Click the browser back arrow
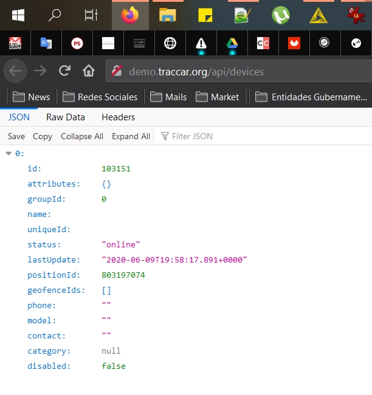The image size is (372, 395). [x=15, y=71]
